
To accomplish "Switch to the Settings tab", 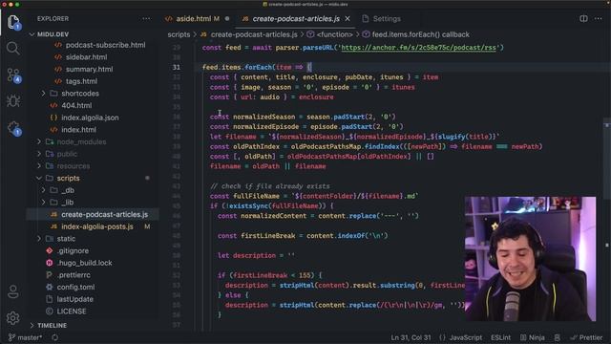I will (382, 19).
